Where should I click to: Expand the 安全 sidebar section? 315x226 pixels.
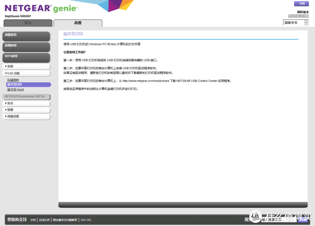(x=26, y=103)
